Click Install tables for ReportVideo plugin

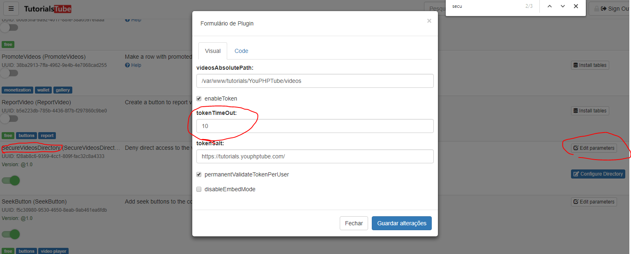590,110
